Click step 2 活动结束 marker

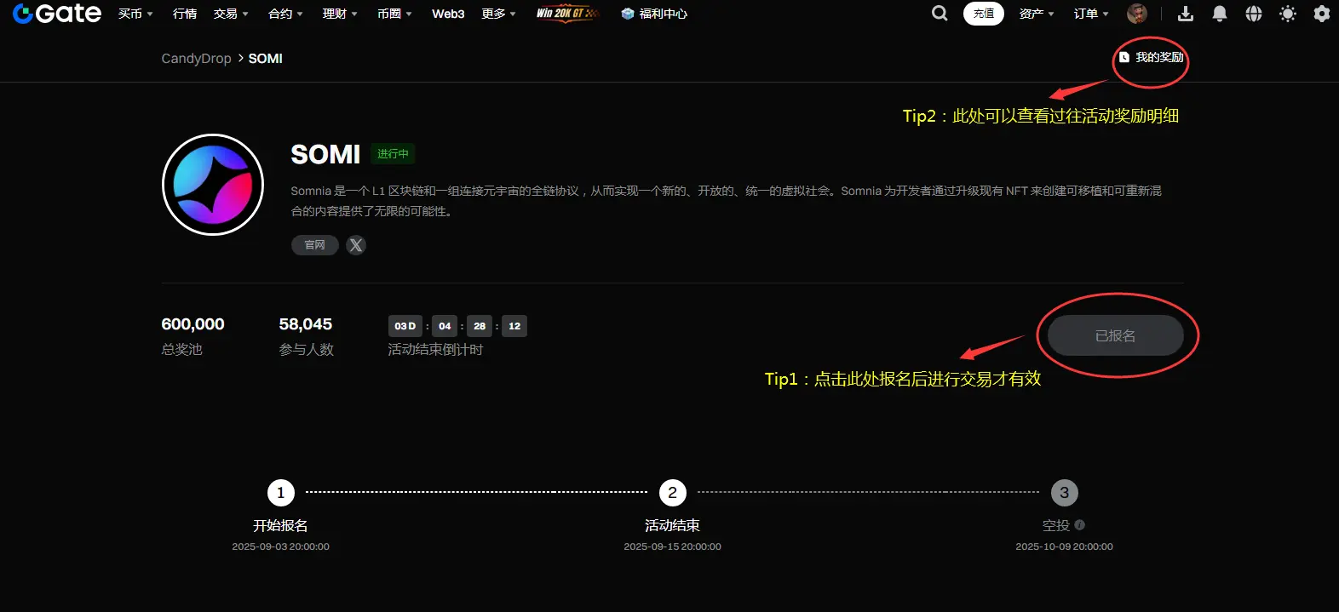click(x=673, y=493)
